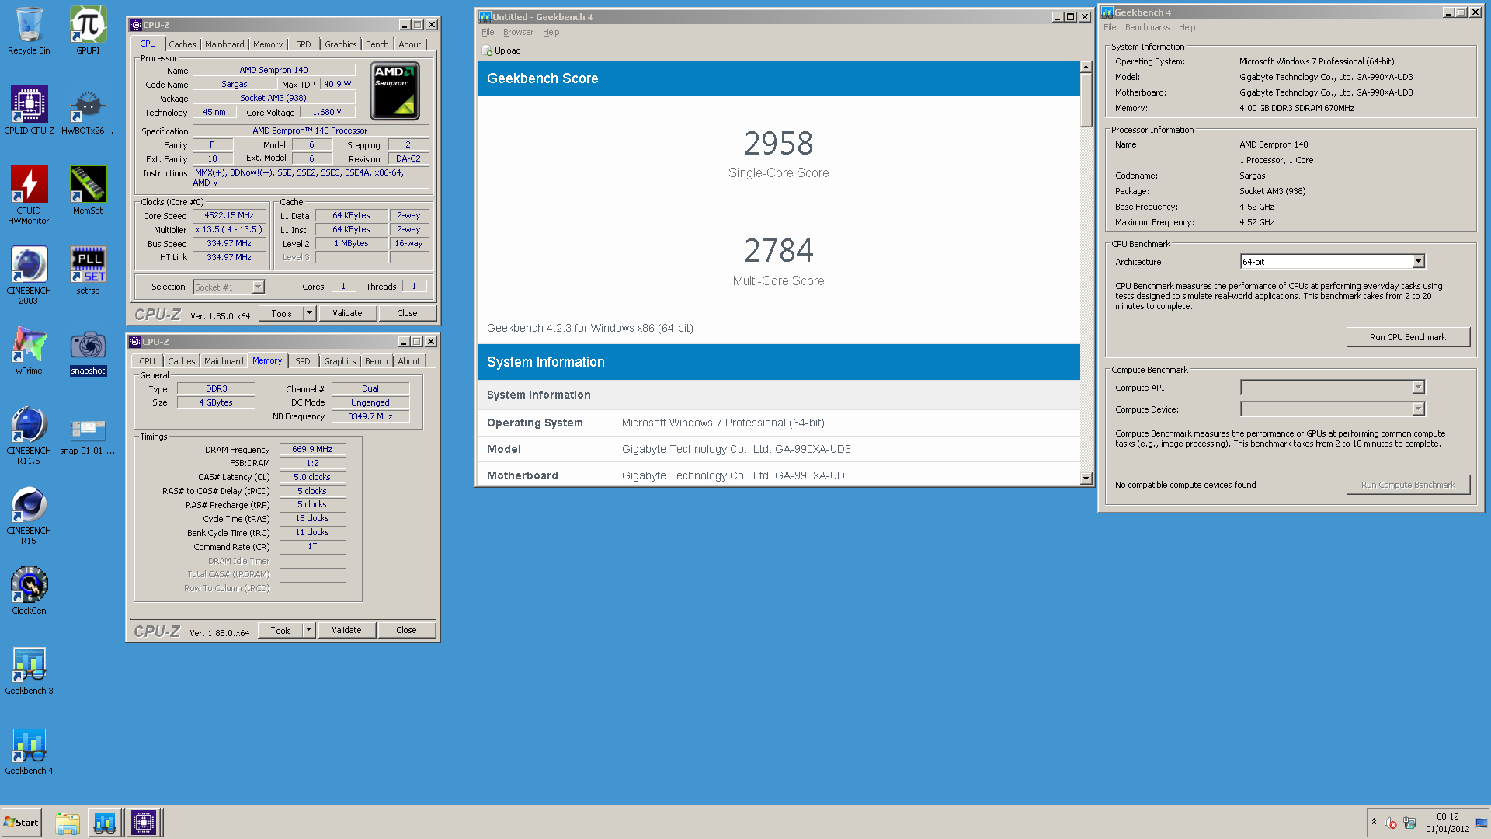
Task: Expand Tools dropdown arrow in bottom CPU-Z
Action: point(308,630)
